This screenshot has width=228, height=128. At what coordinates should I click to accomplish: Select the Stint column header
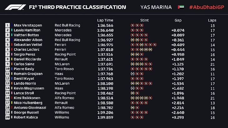[x=144, y=20]
